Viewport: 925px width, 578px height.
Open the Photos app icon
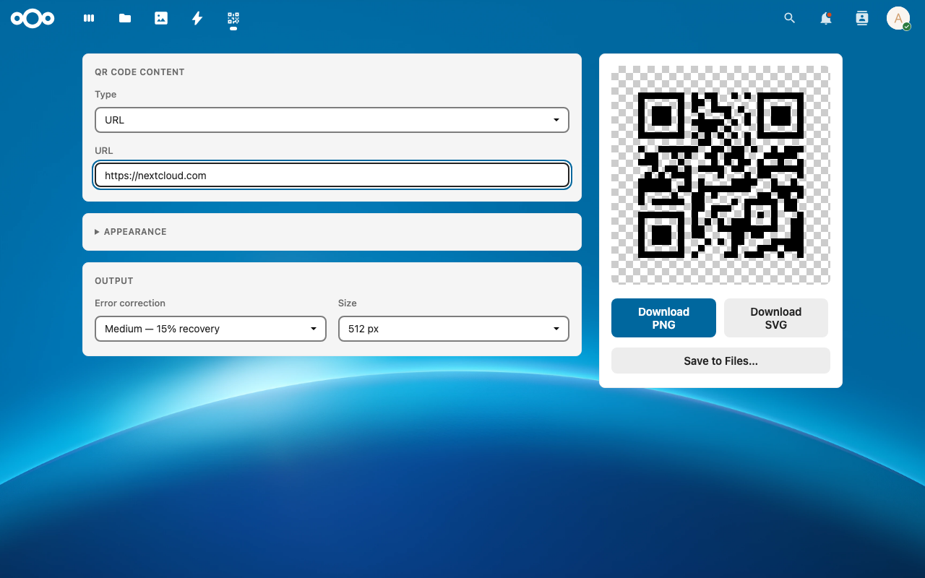click(x=161, y=18)
